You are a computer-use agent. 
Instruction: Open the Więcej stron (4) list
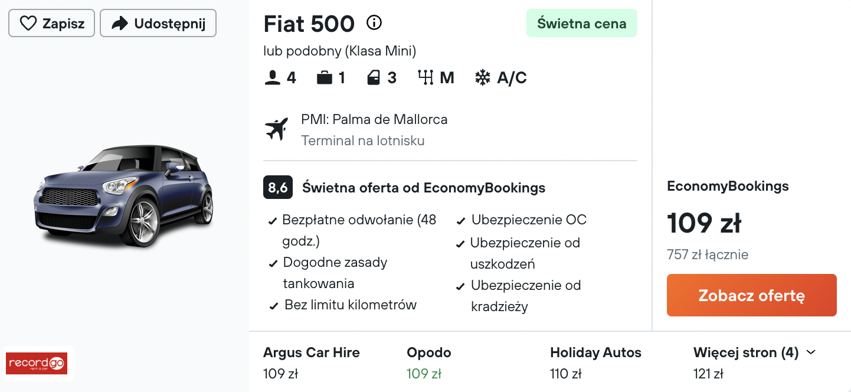[x=755, y=362]
